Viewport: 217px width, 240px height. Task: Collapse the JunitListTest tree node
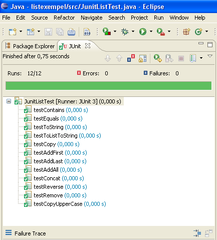[9, 101]
